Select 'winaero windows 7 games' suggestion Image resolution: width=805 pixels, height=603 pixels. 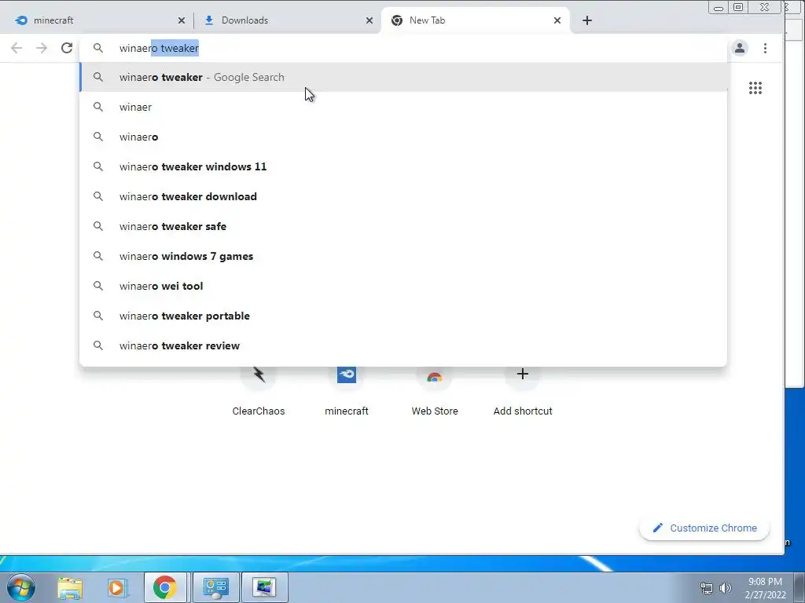click(404, 256)
